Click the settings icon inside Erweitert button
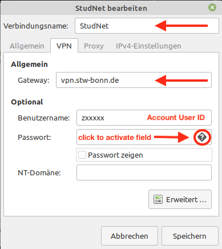Screen dimensions: 222x249 pyautogui.click(x=158, y=199)
